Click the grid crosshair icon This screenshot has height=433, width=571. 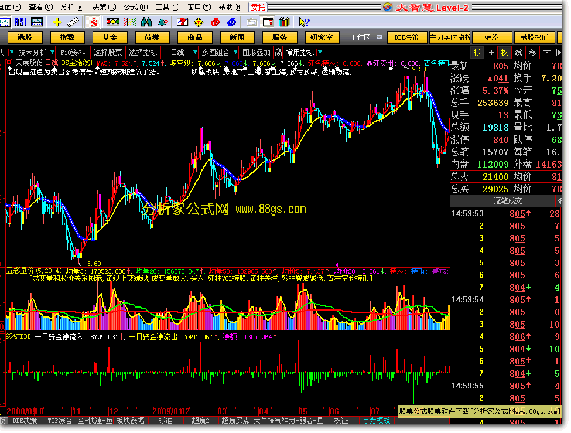[491, 53]
